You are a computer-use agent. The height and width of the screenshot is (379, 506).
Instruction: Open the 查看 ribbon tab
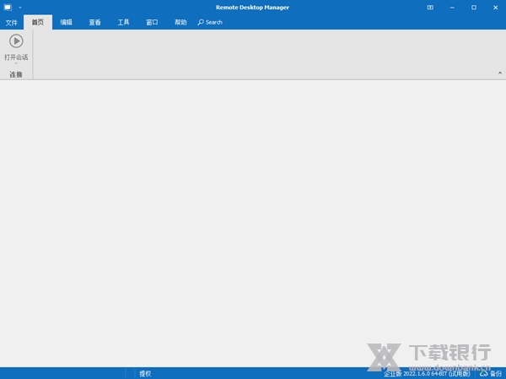[x=94, y=22]
